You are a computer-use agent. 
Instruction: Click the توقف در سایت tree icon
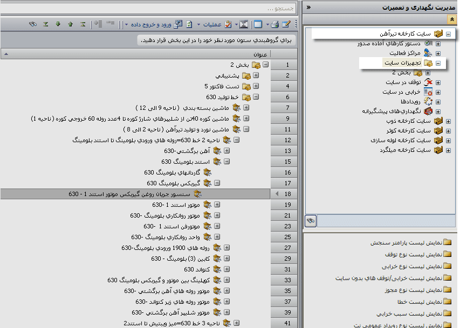coord(428,82)
